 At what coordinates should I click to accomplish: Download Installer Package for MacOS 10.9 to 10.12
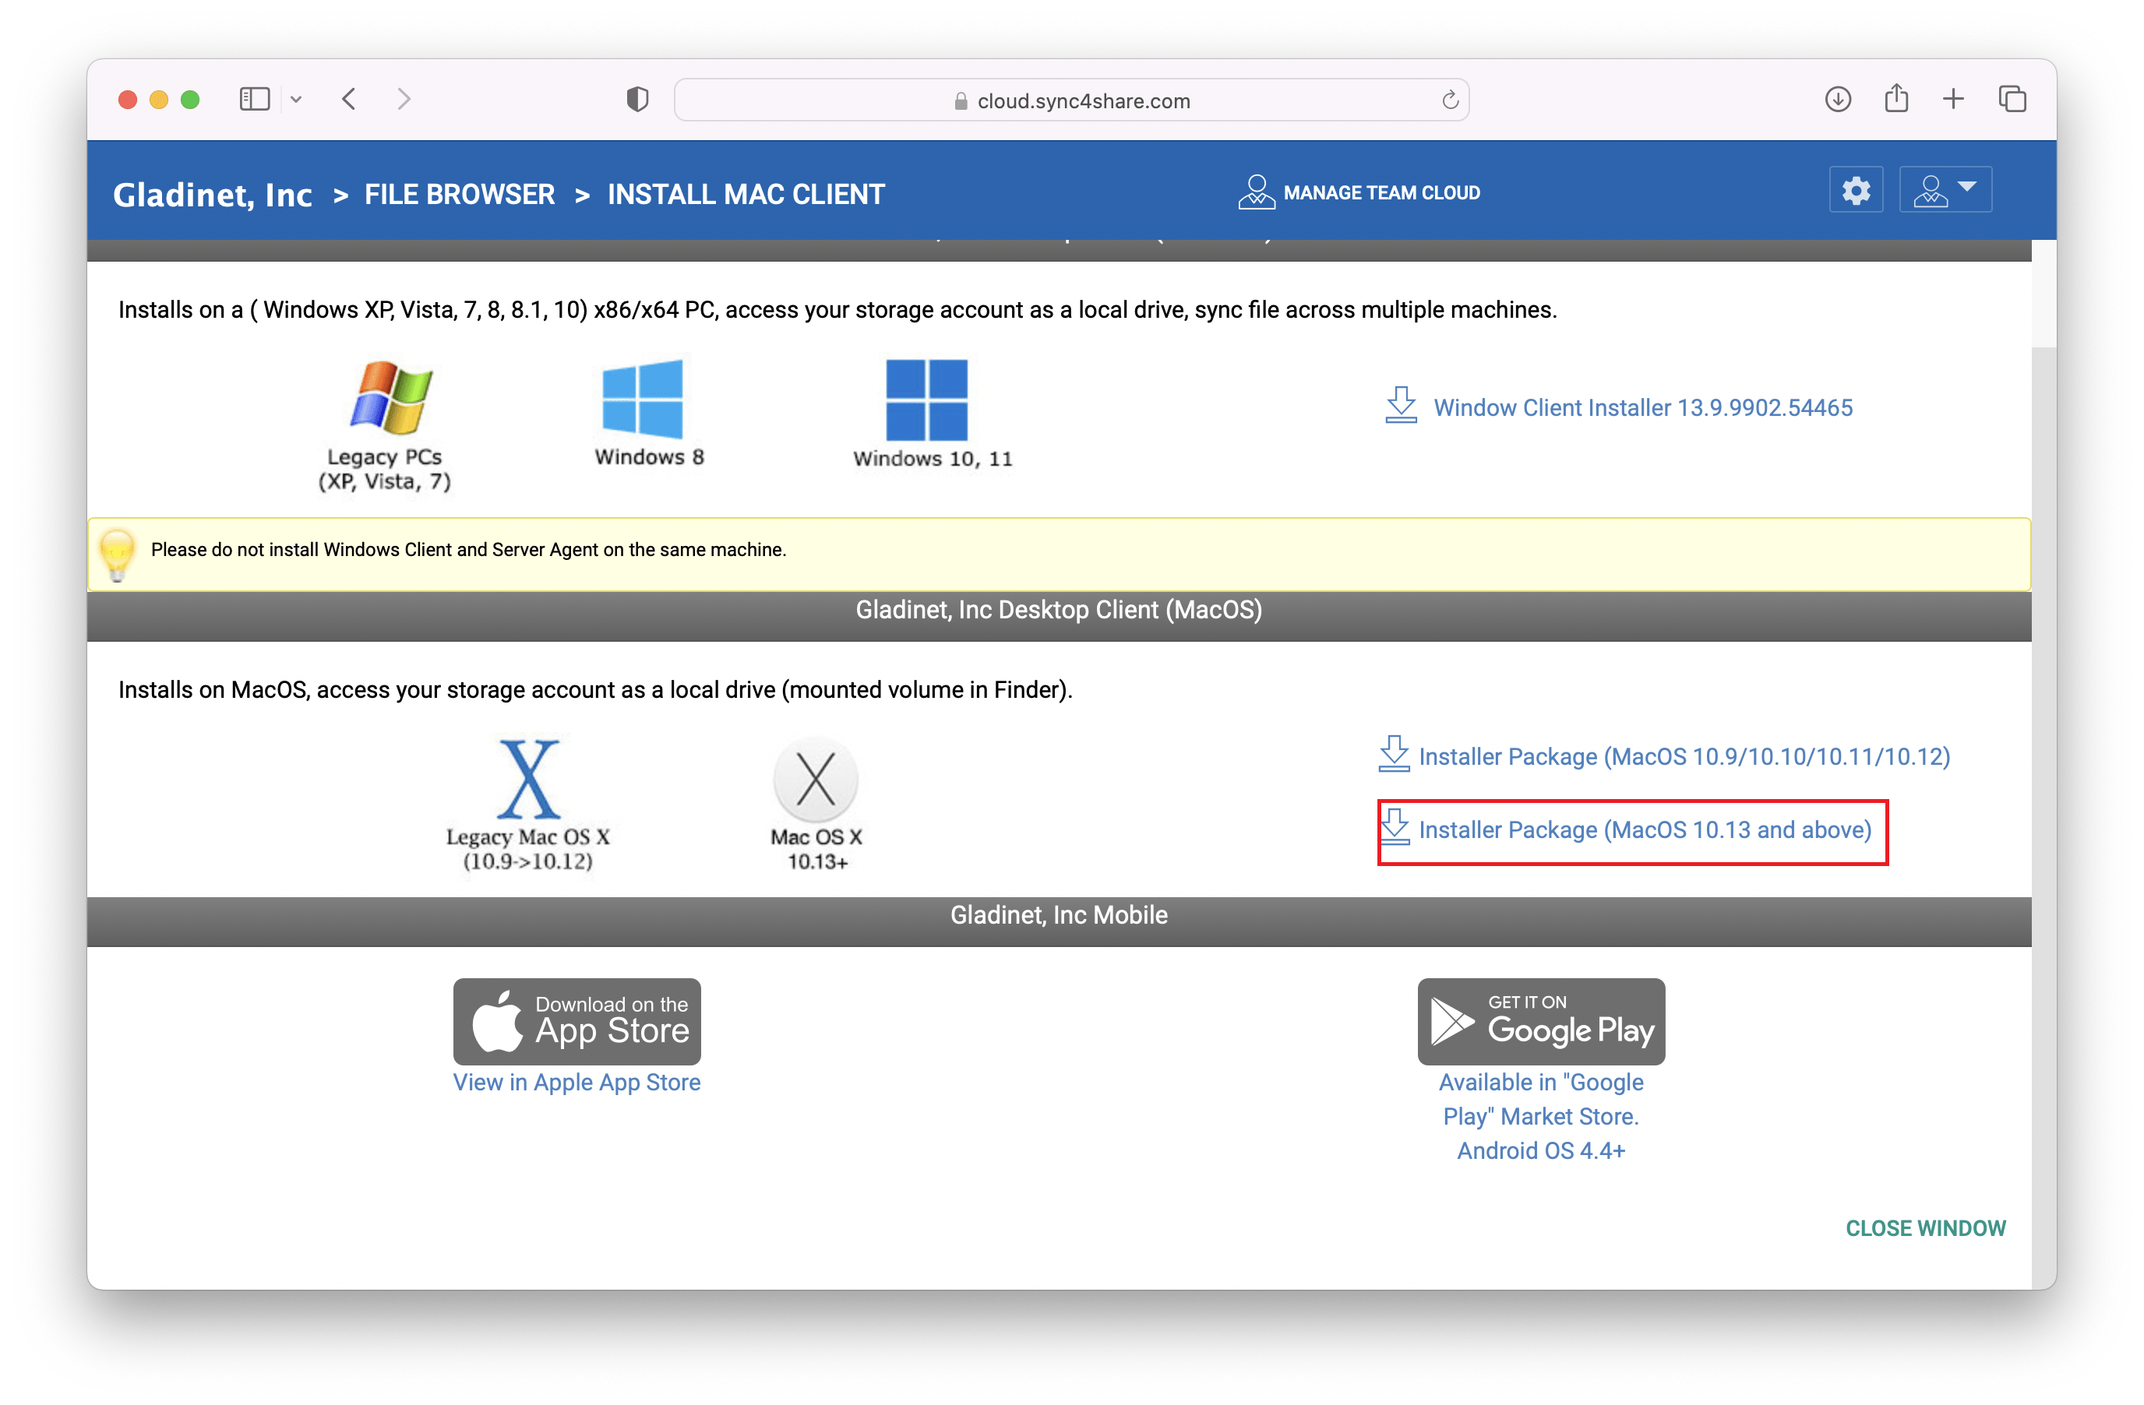1683,756
